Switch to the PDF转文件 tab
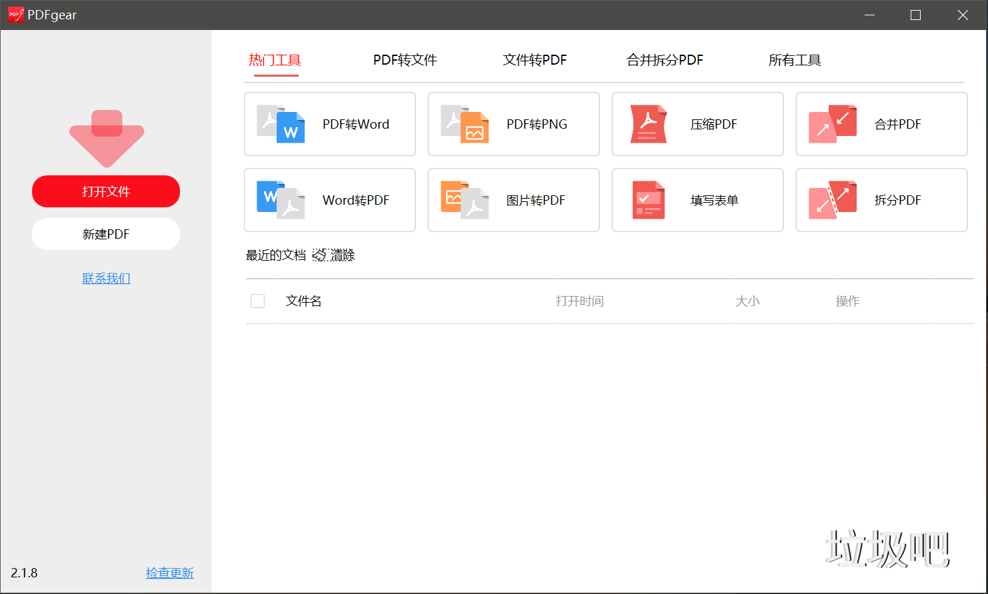 pyautogui.click(x=405, y=61)
